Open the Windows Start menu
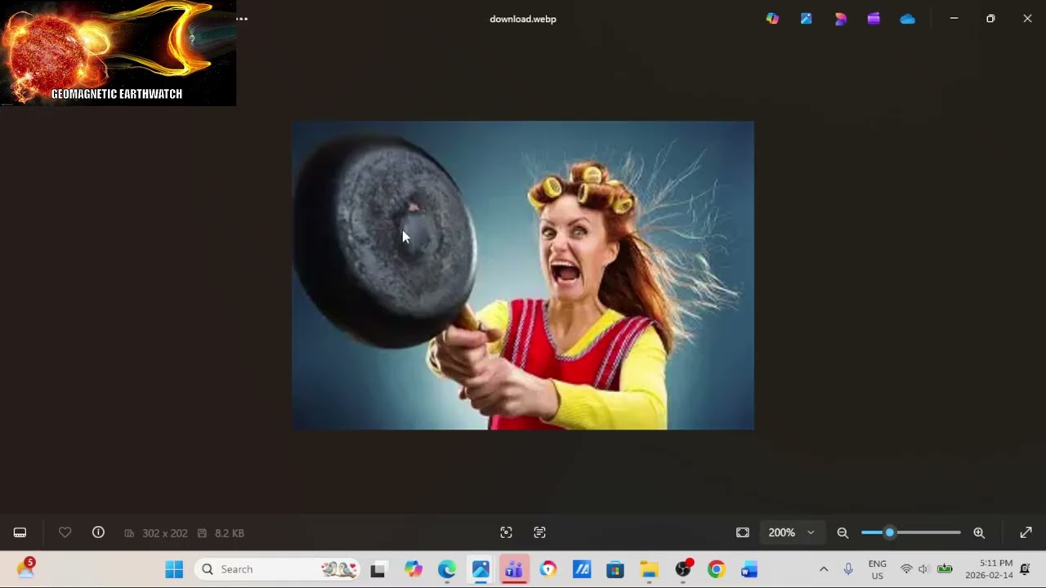The image size is (1046, 588). (x=174, y=569)
